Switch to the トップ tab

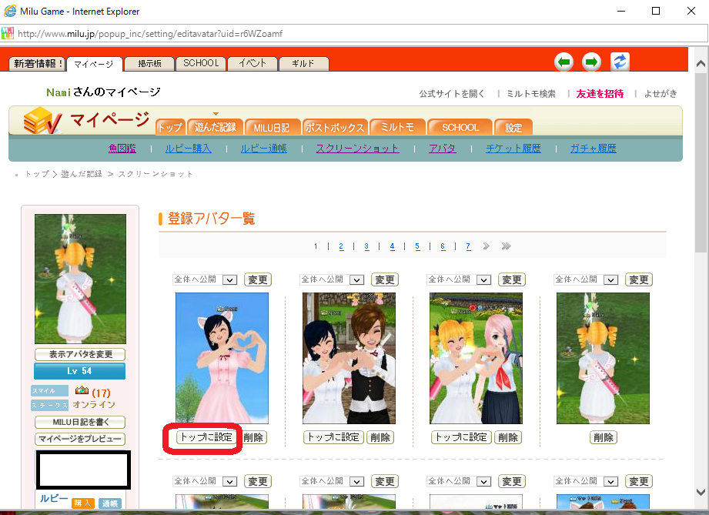(170, 128)
